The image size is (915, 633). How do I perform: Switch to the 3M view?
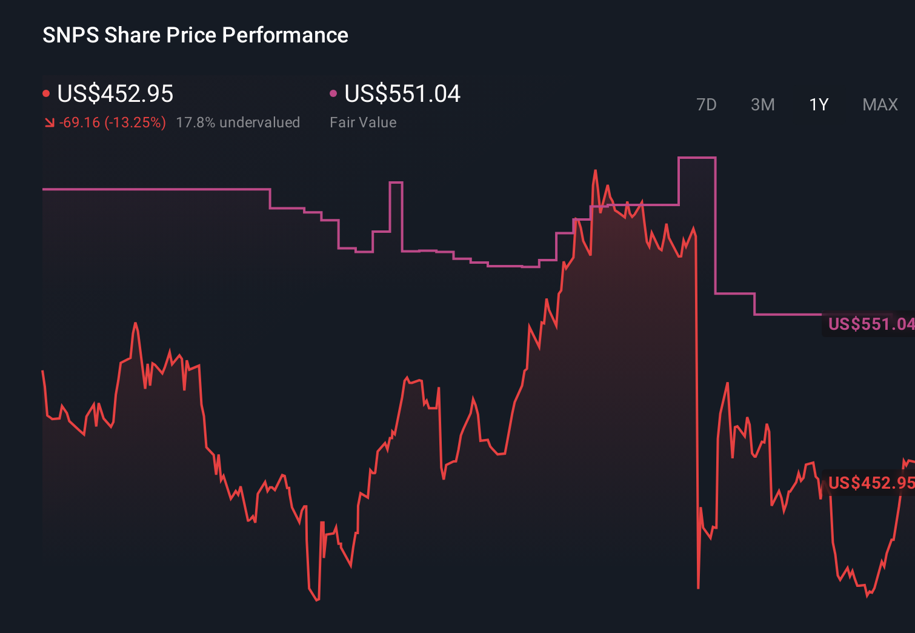[762, 104]
